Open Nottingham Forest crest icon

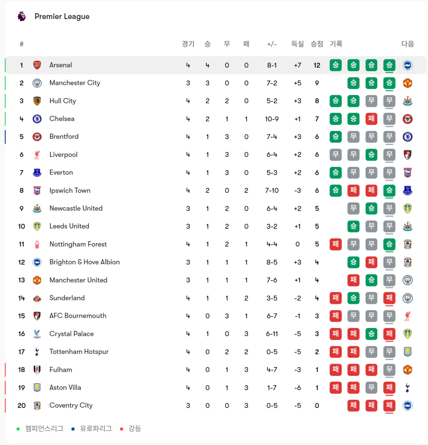click(37, 244)
